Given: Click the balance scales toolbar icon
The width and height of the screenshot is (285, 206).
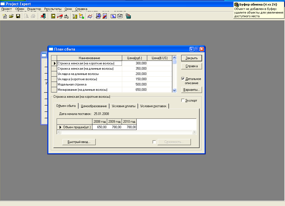Looking at the screenshot, I should click(x=66, y=16).
